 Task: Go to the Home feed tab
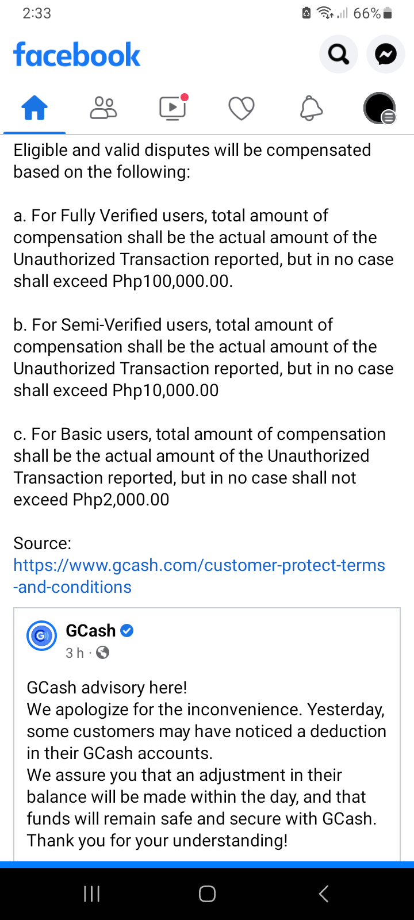pos(34,108)
